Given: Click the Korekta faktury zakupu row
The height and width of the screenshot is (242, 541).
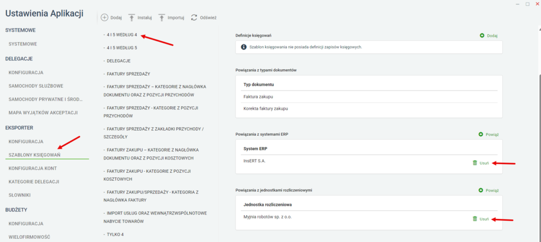Looking at the screenshot, I should pyautogui.click(x=369, y=108).
